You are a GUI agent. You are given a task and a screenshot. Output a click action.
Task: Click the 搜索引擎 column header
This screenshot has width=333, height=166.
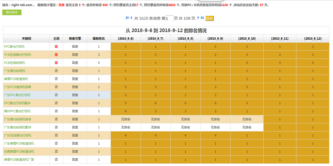(75, 39)
